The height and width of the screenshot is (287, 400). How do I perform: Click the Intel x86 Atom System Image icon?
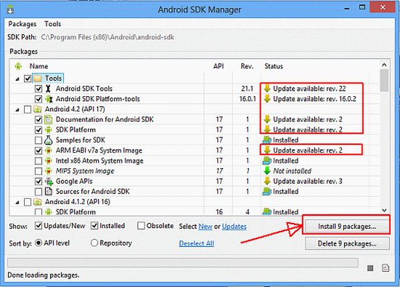pyautogui.click(x=49, y=161)
